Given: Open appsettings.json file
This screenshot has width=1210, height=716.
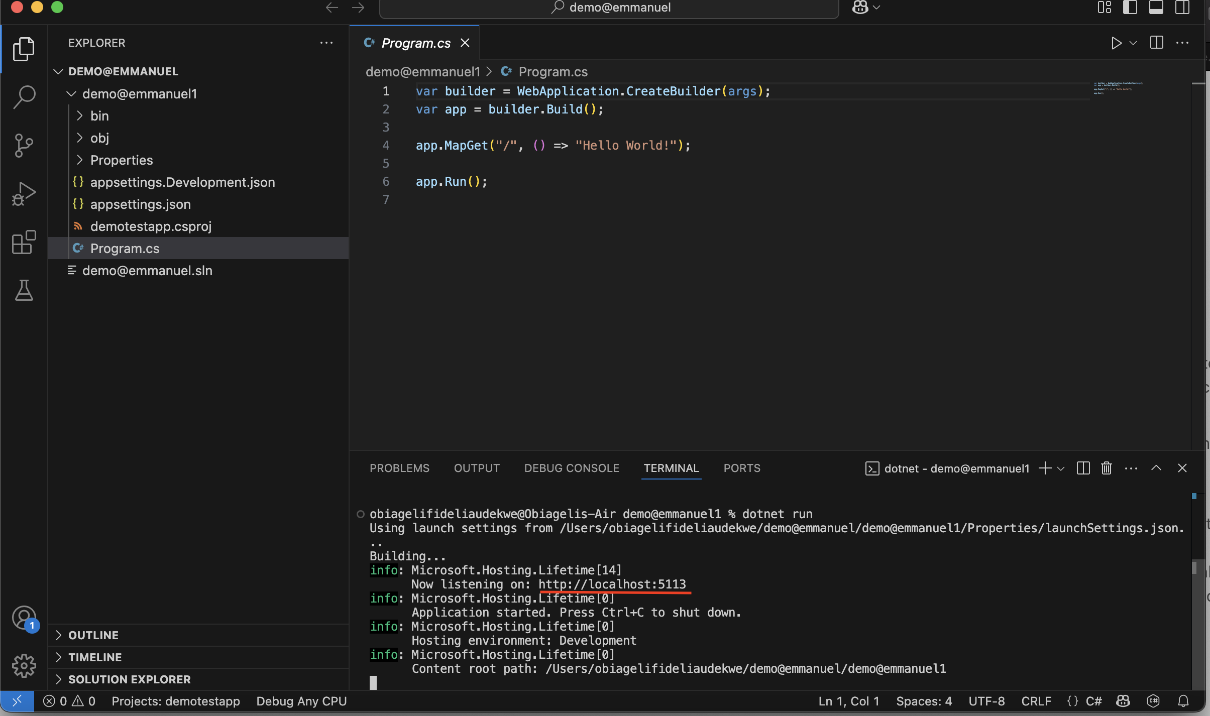Looking at the screenshot, I should tap(141, 204).
